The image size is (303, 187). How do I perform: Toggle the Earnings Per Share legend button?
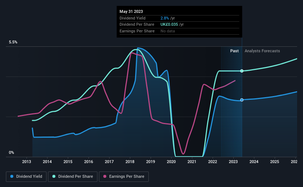point(124,176)
